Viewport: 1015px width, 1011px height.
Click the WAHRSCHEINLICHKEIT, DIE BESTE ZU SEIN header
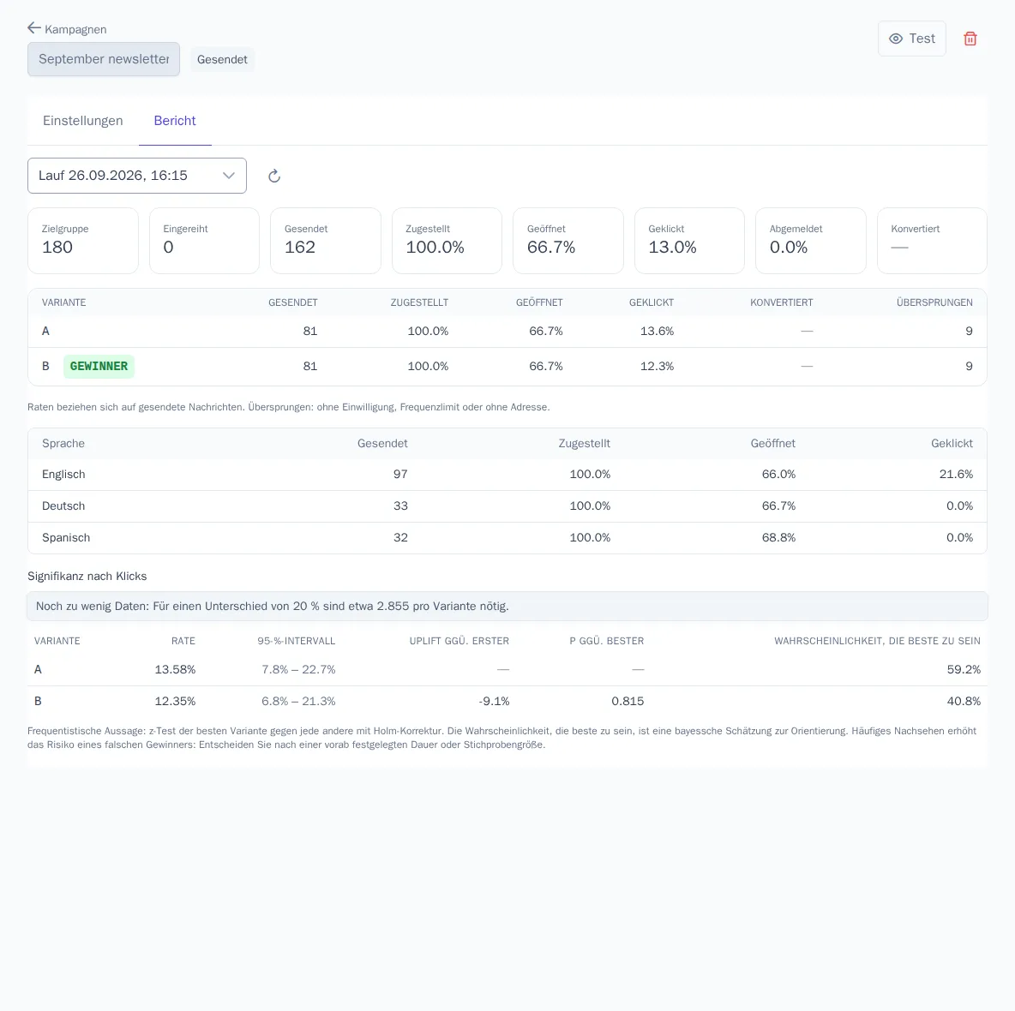(877, 641)
